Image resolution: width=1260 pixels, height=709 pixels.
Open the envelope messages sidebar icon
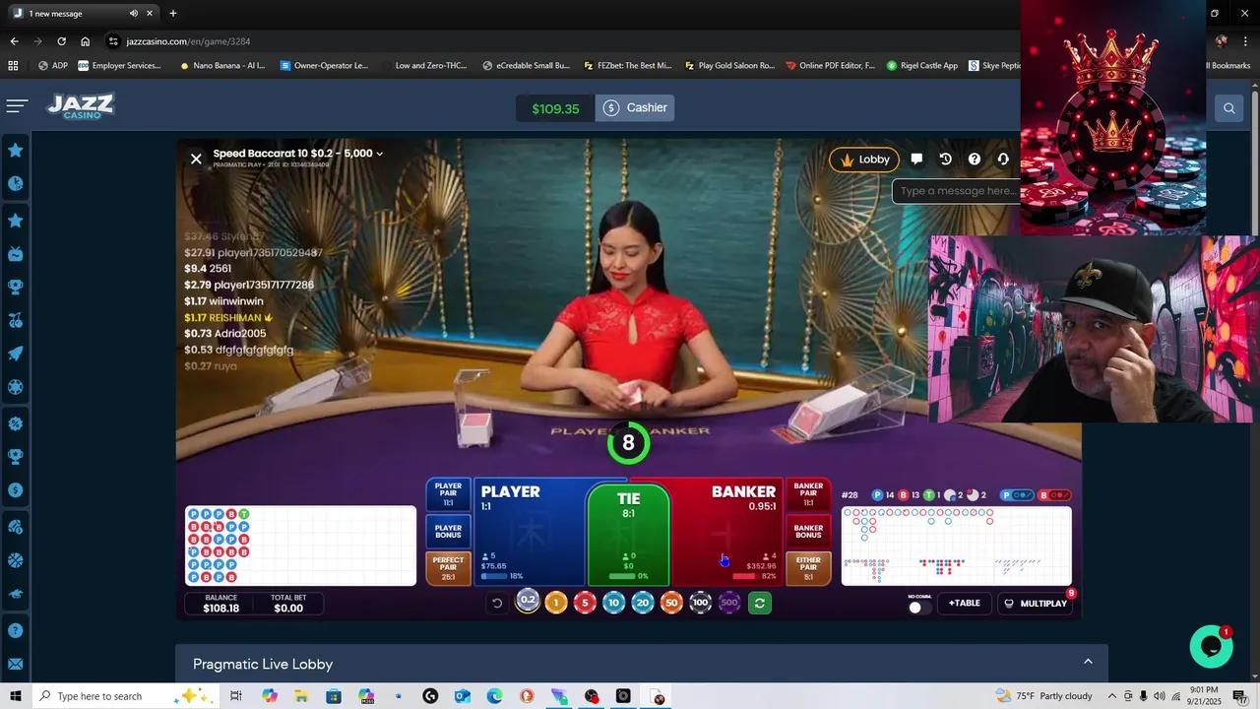pos(16,664)
